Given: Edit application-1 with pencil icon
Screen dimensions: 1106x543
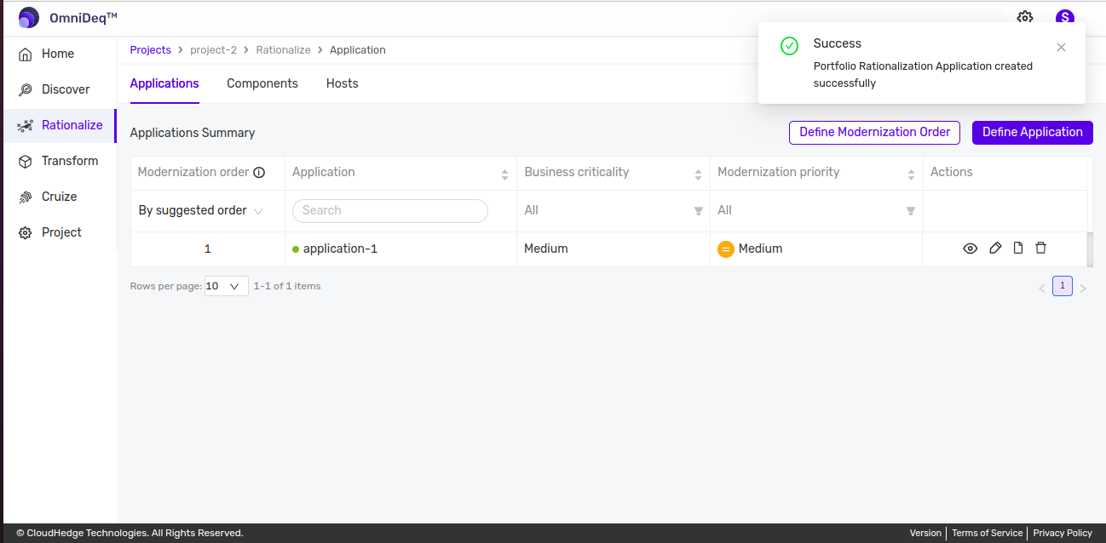Looking at the screenshot, I should click(x=995, y=249).
